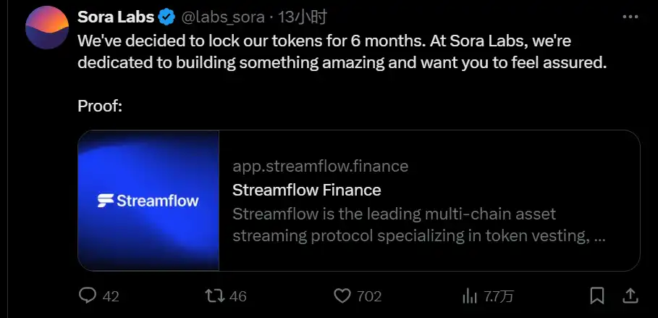
Task: Click the Streamflow card description text
Action: pyautogui.click(x=420, y=225)
